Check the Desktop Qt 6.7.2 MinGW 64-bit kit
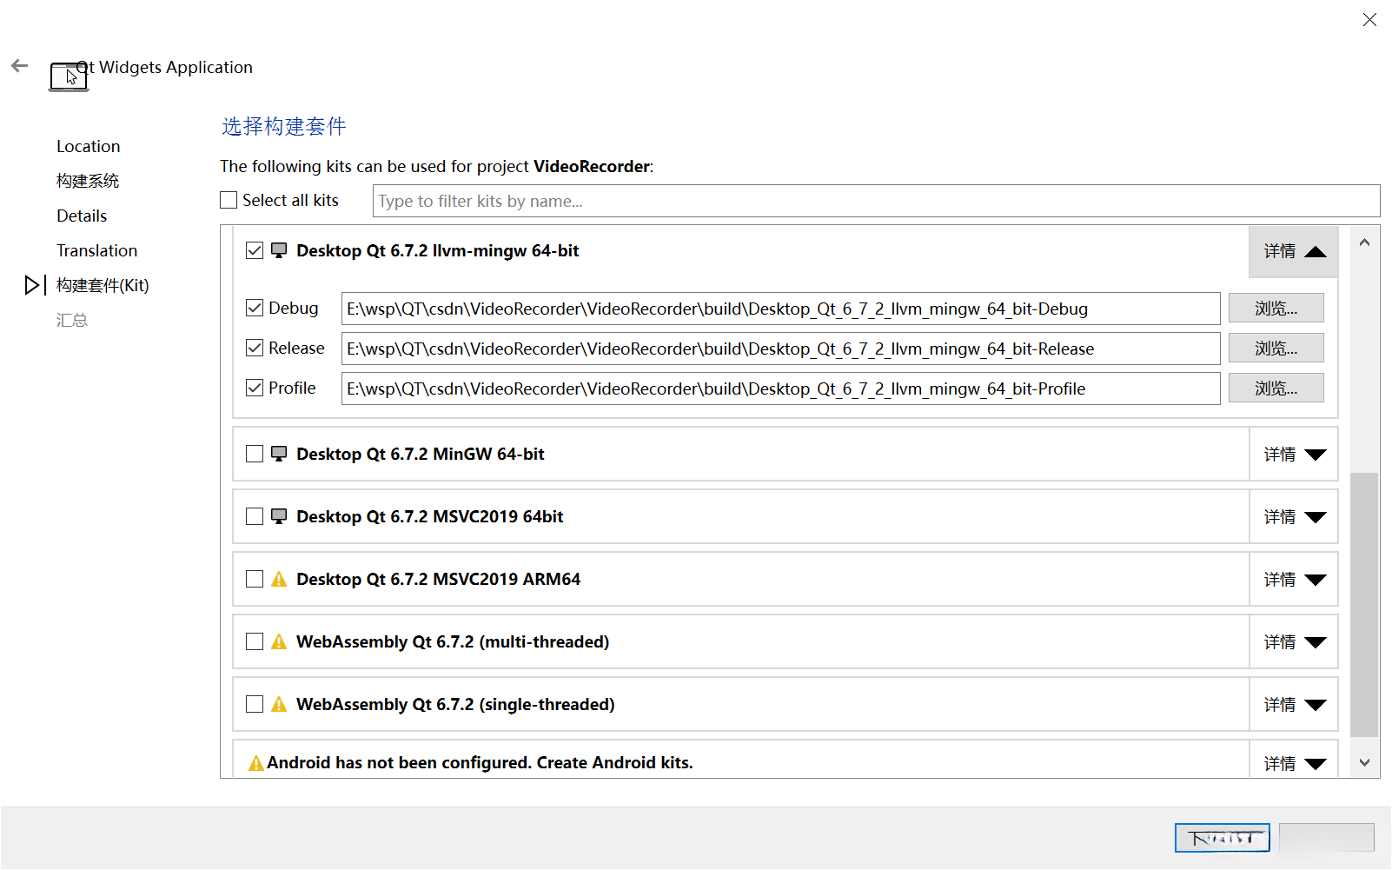 tap(255, 454)
